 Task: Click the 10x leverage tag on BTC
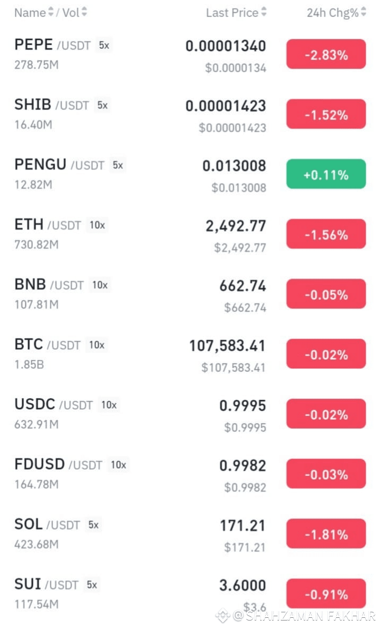tap(97, 345)
